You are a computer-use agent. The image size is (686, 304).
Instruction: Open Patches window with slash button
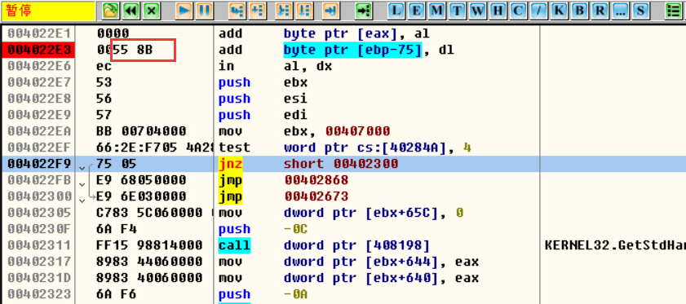pyautogui.click(x=538, y=10)
